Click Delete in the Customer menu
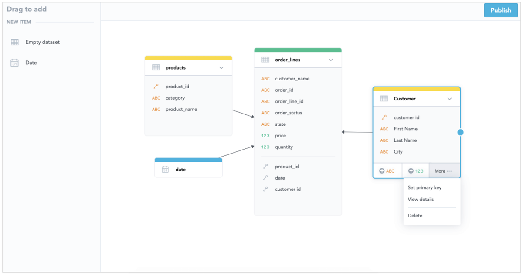Image resolution: width=523 pixels, height=274 pixels. pos(415,215)
